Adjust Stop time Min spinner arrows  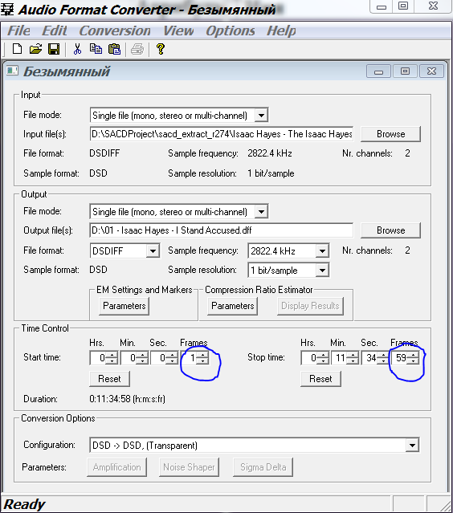coord(352,357)
